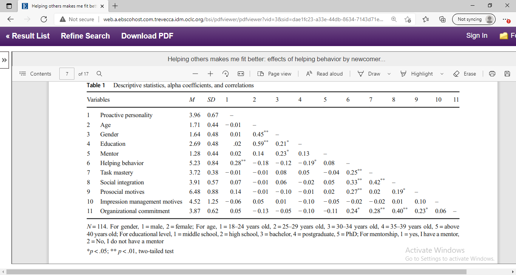
Task: Click Download PDF link
Action: coord(147,36)
